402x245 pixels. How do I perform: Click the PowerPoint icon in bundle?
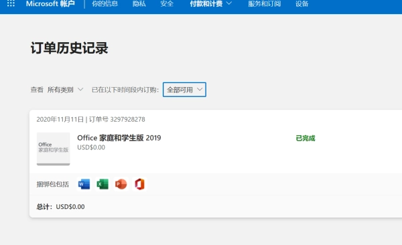coord(121,184)
